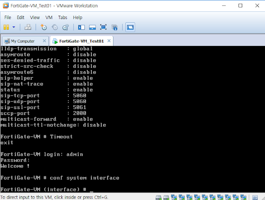
Task: Click the Suspend (pause) VM toolbar button
Action: (6, 27)
